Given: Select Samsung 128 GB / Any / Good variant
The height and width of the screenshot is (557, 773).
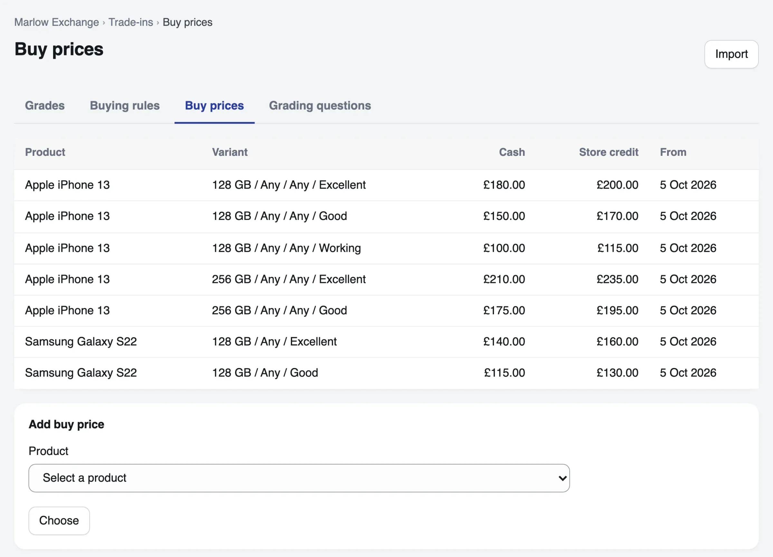Looking at the screenshot, I should [x=265, y=373].
